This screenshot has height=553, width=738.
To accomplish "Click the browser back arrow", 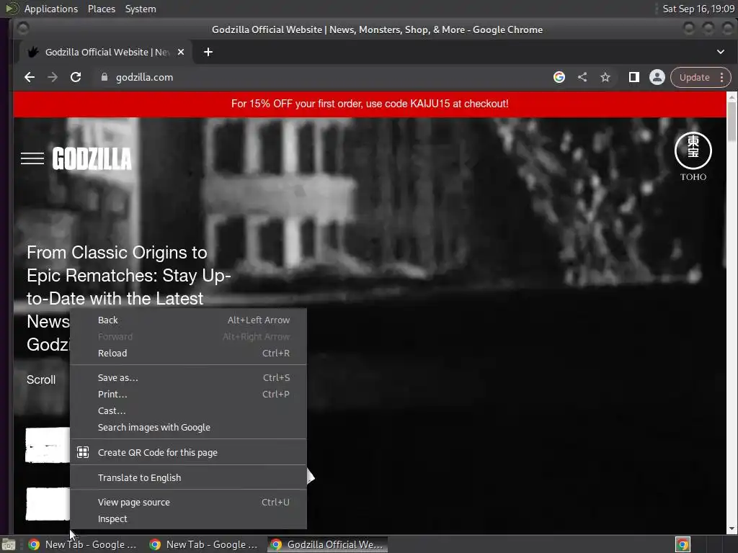I will 29,77.
